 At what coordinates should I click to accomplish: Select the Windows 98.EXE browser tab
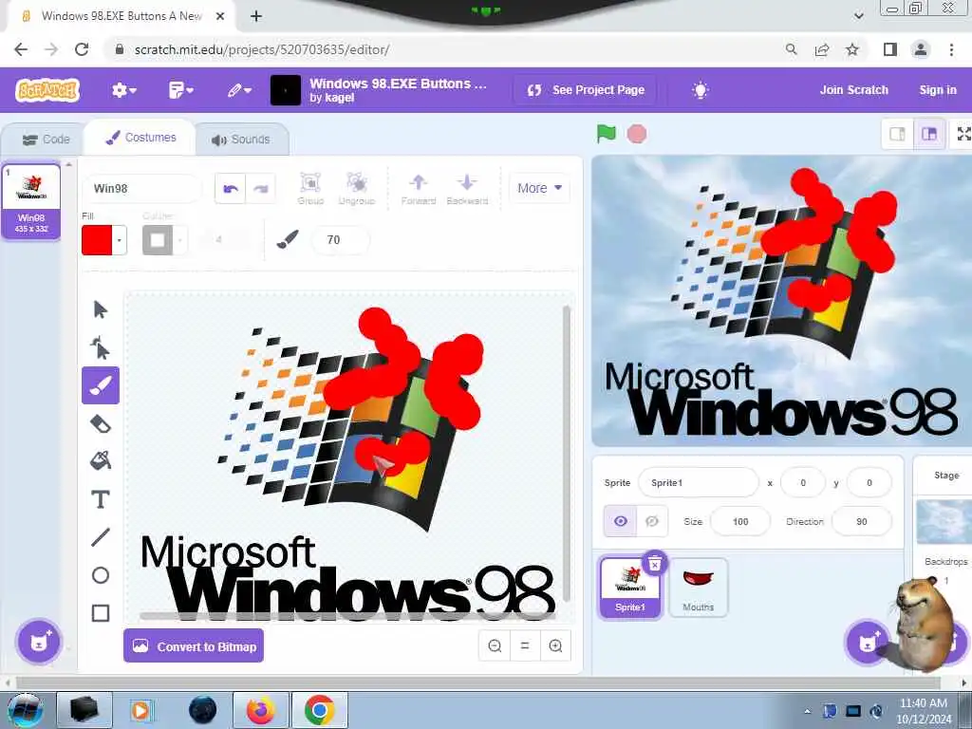pos(121,16)
